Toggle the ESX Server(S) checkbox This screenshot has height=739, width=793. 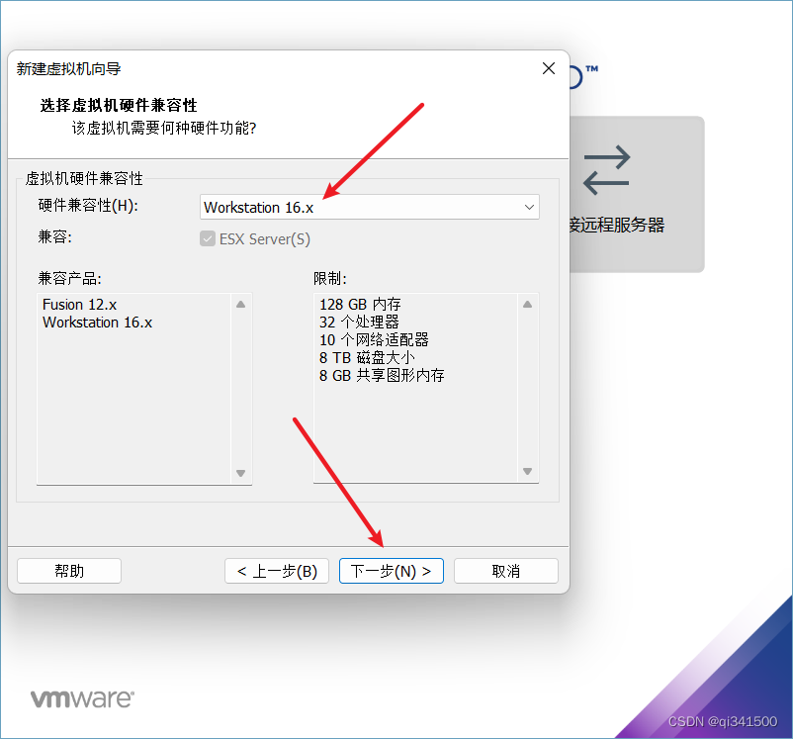pos(208,238)
